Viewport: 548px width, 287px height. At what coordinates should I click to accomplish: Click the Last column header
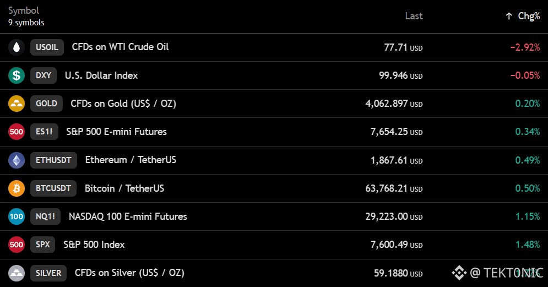tap(414, 16)
